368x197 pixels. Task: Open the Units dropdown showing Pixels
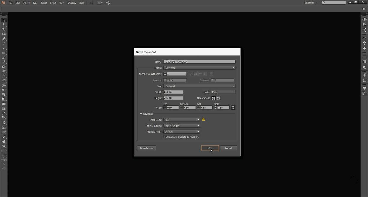tap(223, 92)
